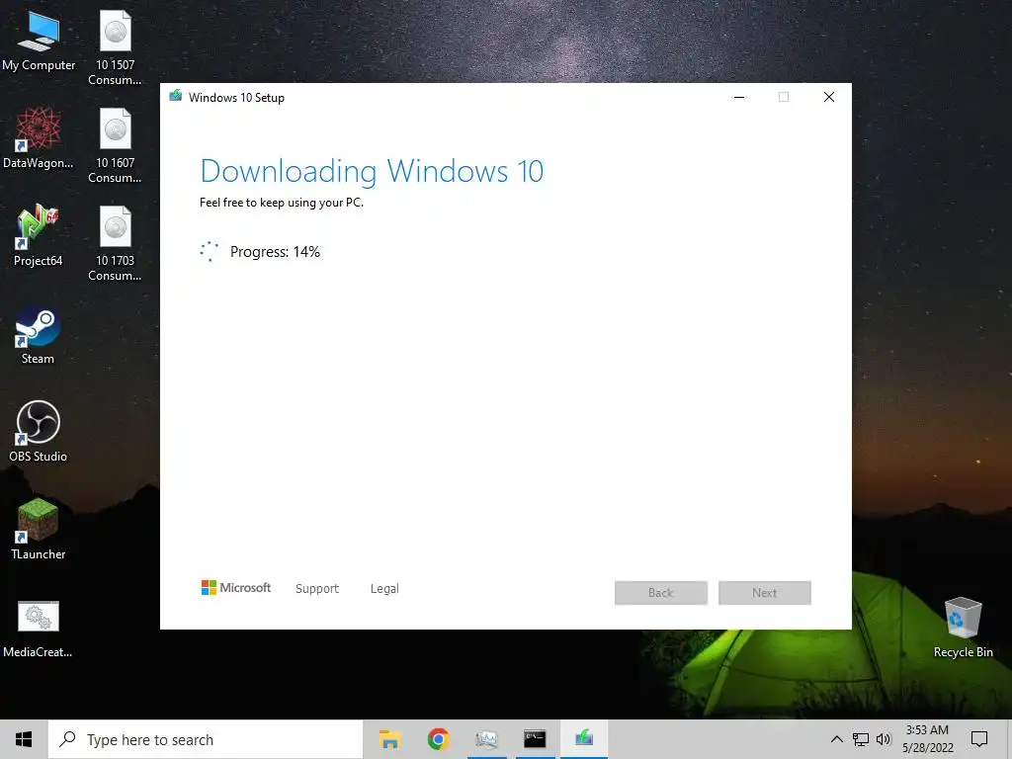Open the Command Prompt taskbar icon
The width and height of the screenshot is (1012, 759).
pos(535,739)
